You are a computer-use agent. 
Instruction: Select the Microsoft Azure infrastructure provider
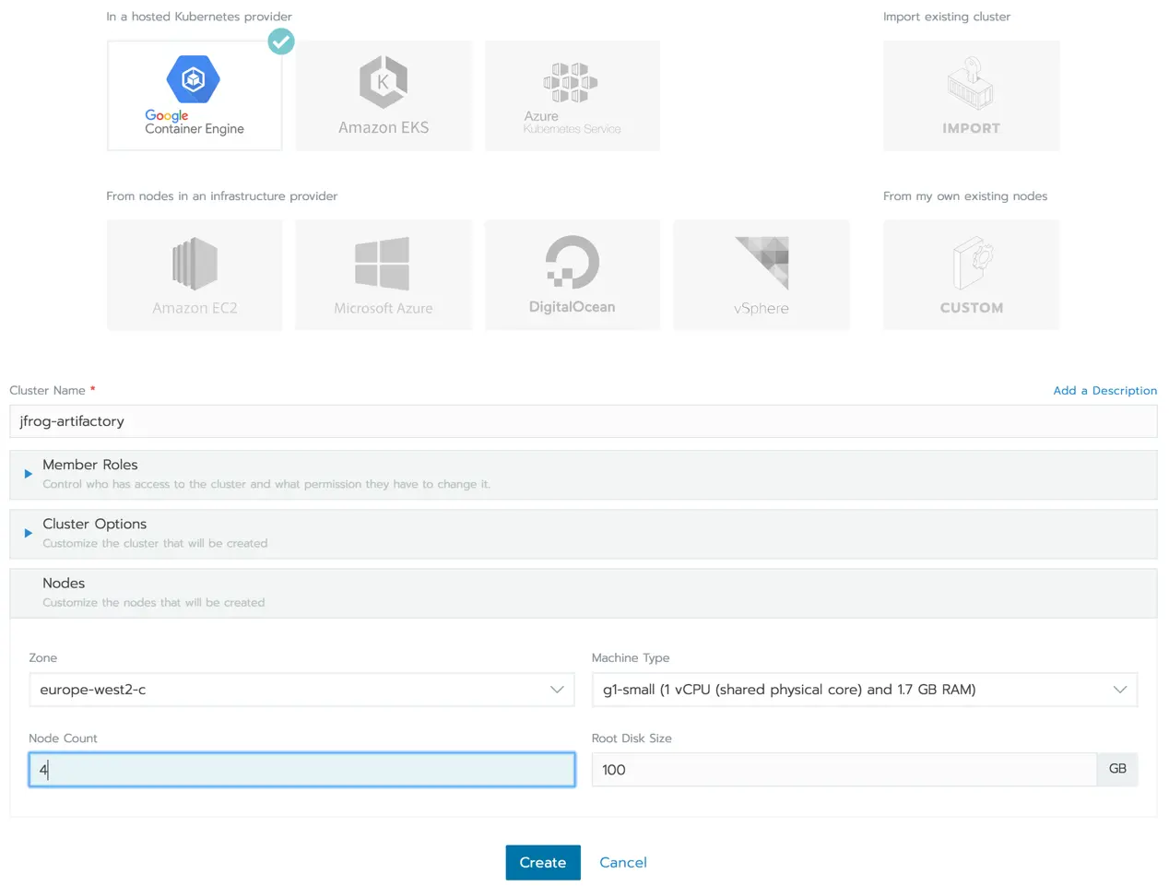(x=384, y=275)
